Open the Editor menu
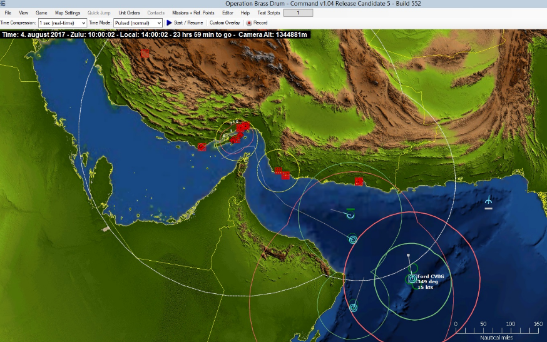 [x=227, y=13]
